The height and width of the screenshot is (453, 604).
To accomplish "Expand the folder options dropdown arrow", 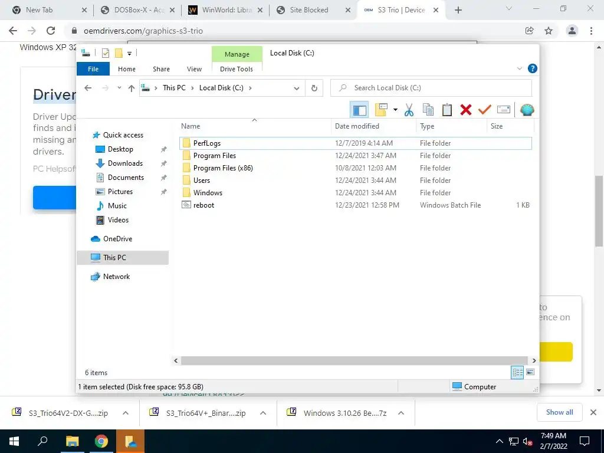I will (395, 110).
